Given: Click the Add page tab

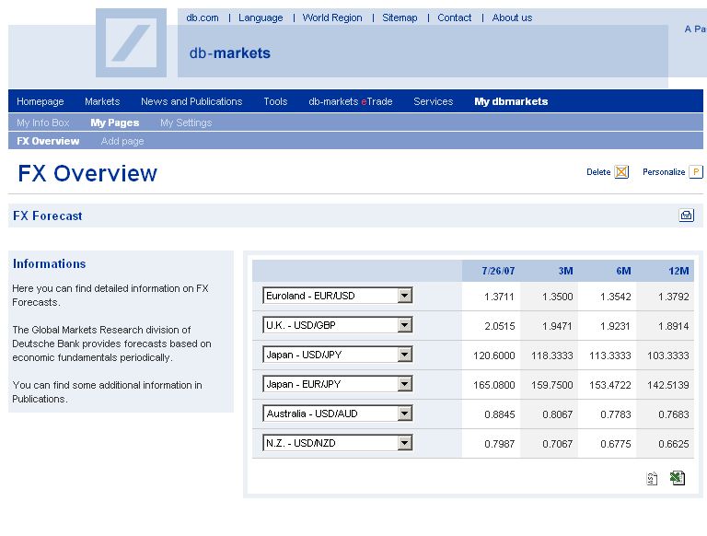Looking at the screenshot, I should (x=122, y=141).
